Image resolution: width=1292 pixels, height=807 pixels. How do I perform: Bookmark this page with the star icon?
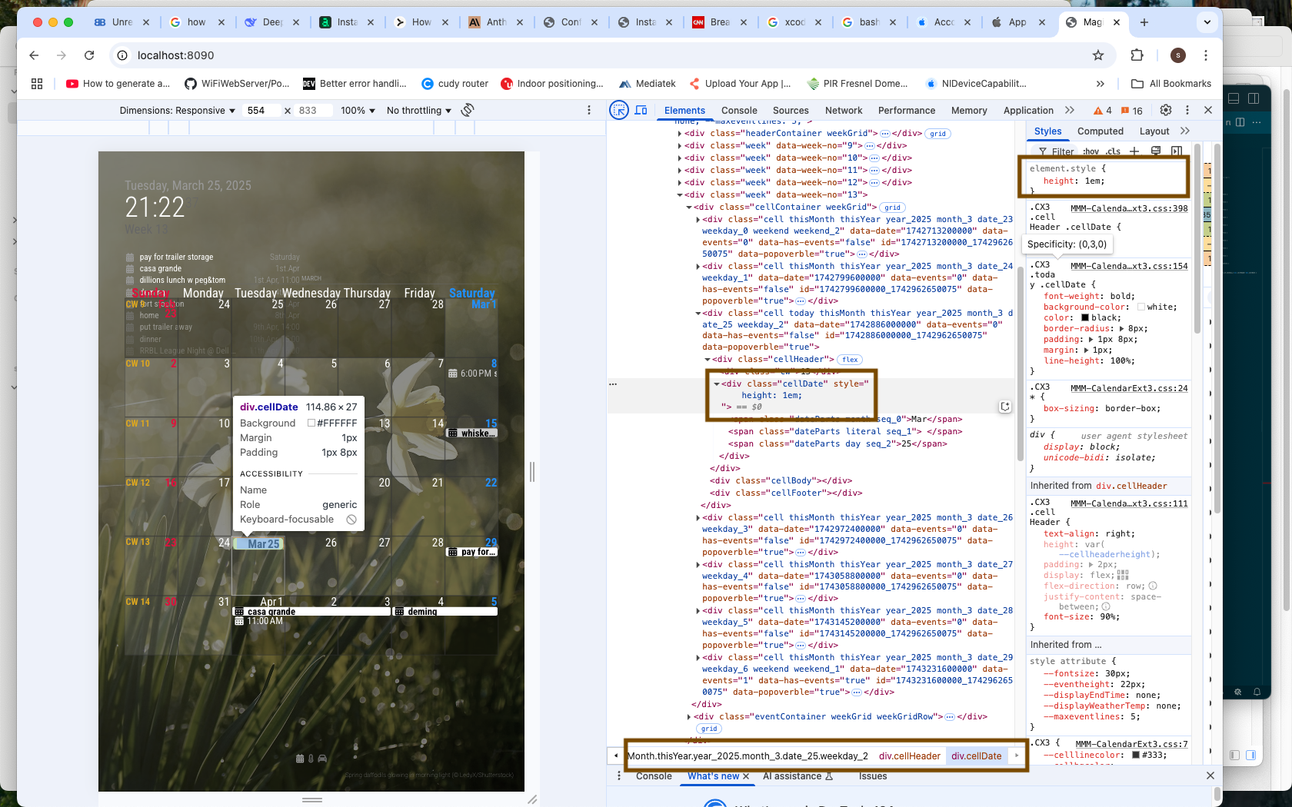tap(1098, 55)
